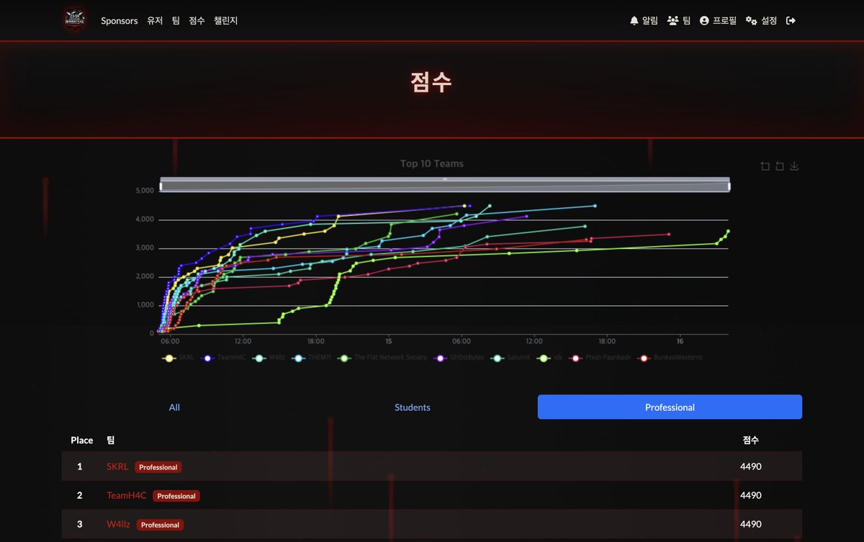
Task: Click the 4490 score in the SKRL row
Action: [x=751, y=466]
